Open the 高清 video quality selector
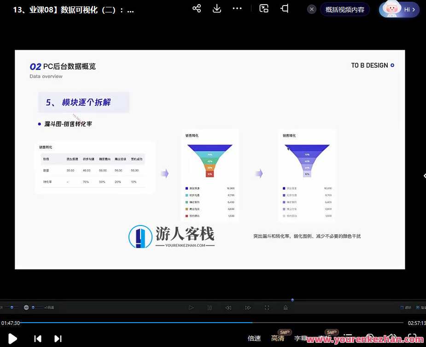426x347 pixels. (x=278, y=338)
